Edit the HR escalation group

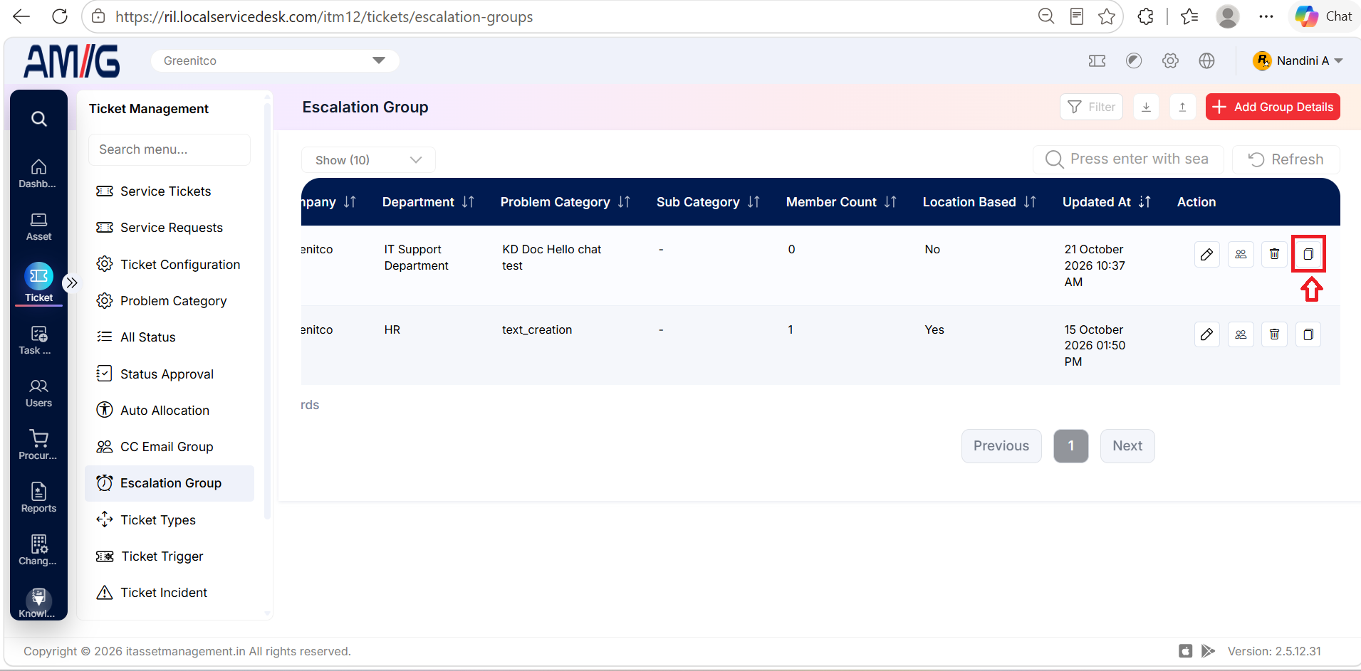[x=1206, y=334]
